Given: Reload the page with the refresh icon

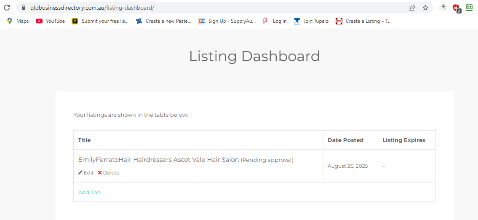Looking at the screenshot, I should click(x=7, y=8).
